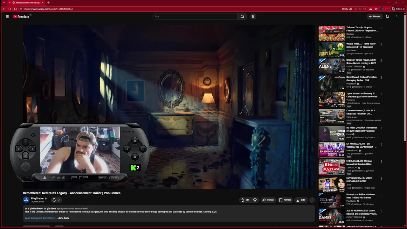Open BrokenLore: Follow release trailer
Screen dimensions: 407x229
(x=361, y=196)
